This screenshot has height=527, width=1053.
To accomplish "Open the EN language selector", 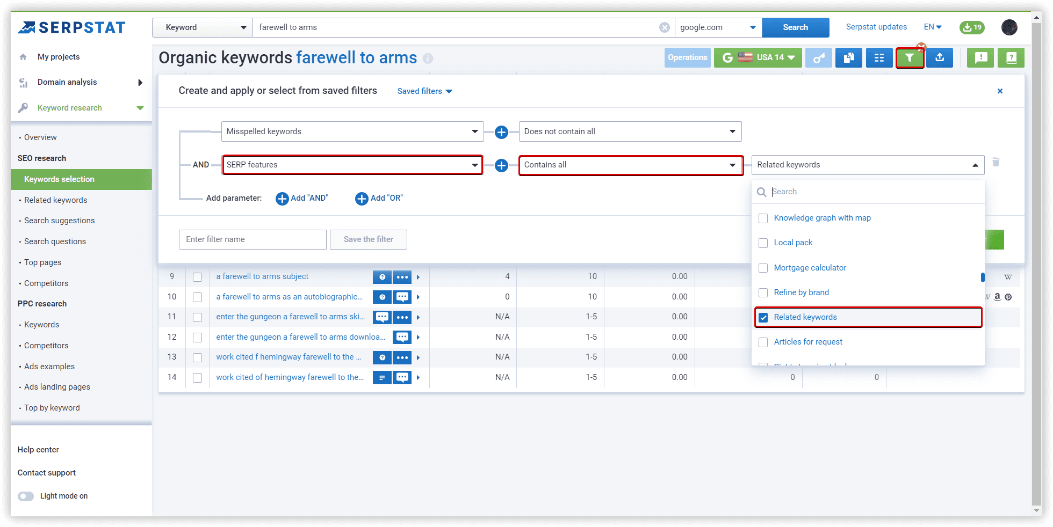I will (933, 27).
